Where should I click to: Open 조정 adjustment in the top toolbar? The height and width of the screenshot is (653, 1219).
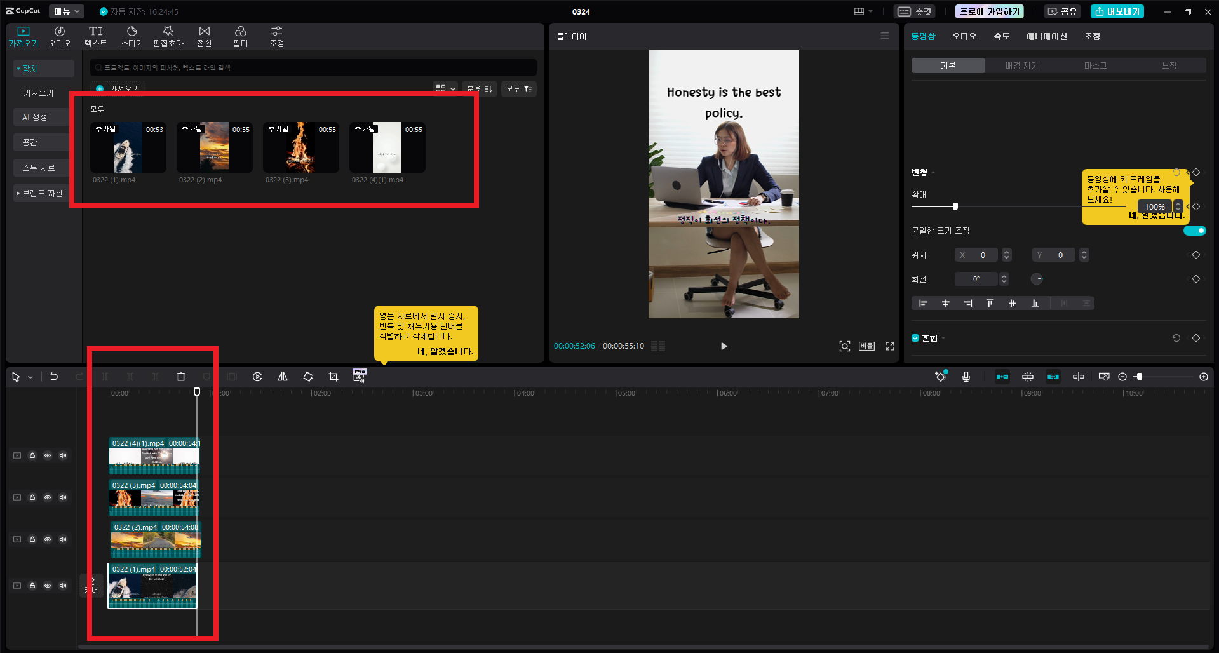tap(277, 36)
